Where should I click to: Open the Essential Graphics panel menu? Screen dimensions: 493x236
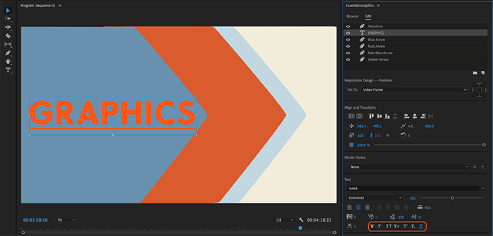(379, 6)
